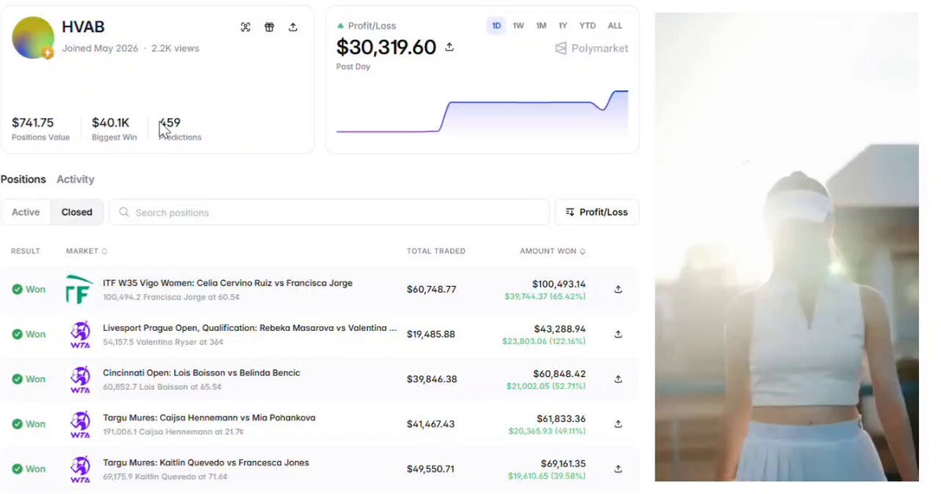Click the WTA logo of the Livesport Prague Open market
The height and width of the screenshot is (494, 941).
point(80,334)
